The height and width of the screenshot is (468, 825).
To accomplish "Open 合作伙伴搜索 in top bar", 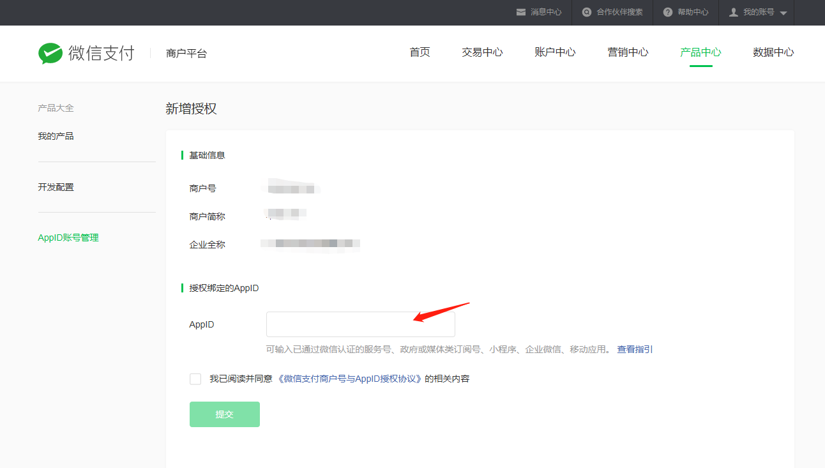I will pyautogui.click(x=619, y=12).
